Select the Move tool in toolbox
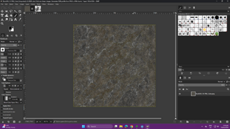Image resolution: width=230 pixels, height=129 pixels. coord(2,11)
